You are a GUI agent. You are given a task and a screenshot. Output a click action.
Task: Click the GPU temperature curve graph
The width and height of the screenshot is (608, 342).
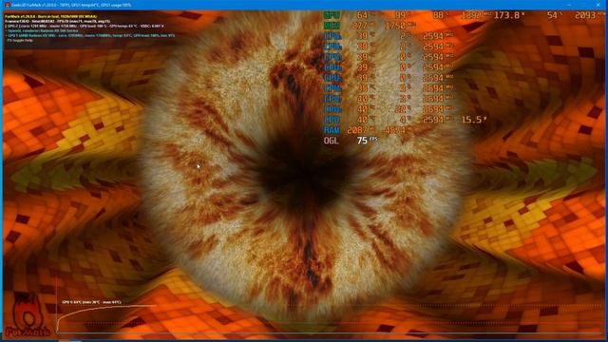[106, 318]
